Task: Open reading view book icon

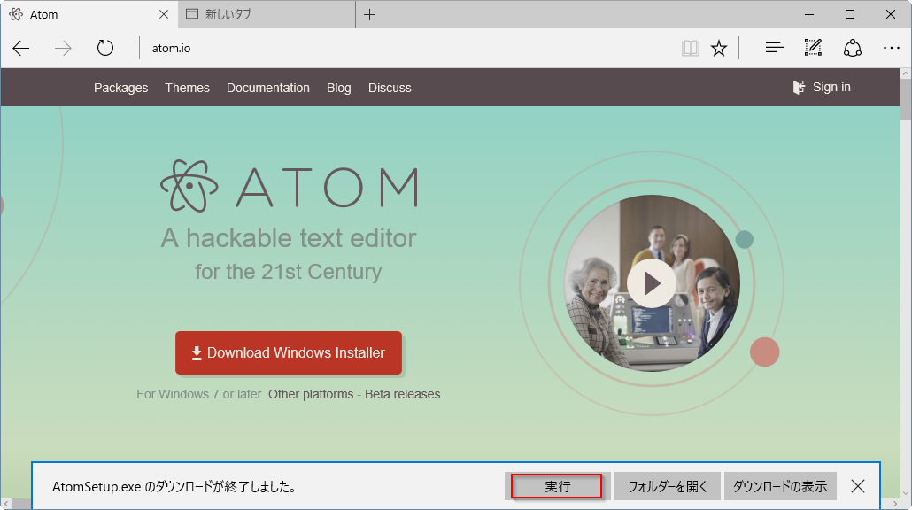Action: pyautogui.click(x=691, y=49)
